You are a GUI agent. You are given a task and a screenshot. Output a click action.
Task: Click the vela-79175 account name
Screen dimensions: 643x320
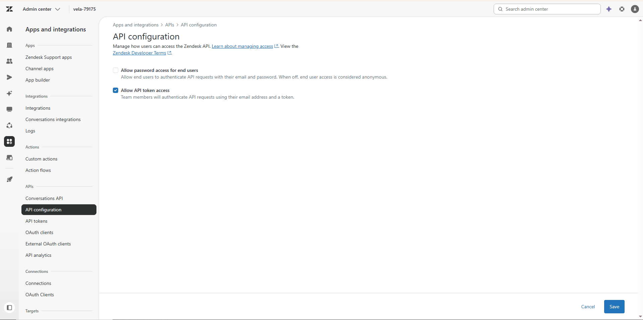coord(84,9)
